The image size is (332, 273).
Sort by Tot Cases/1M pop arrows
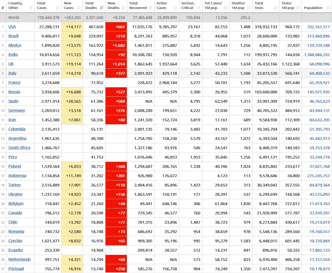(x=226, y=8)
